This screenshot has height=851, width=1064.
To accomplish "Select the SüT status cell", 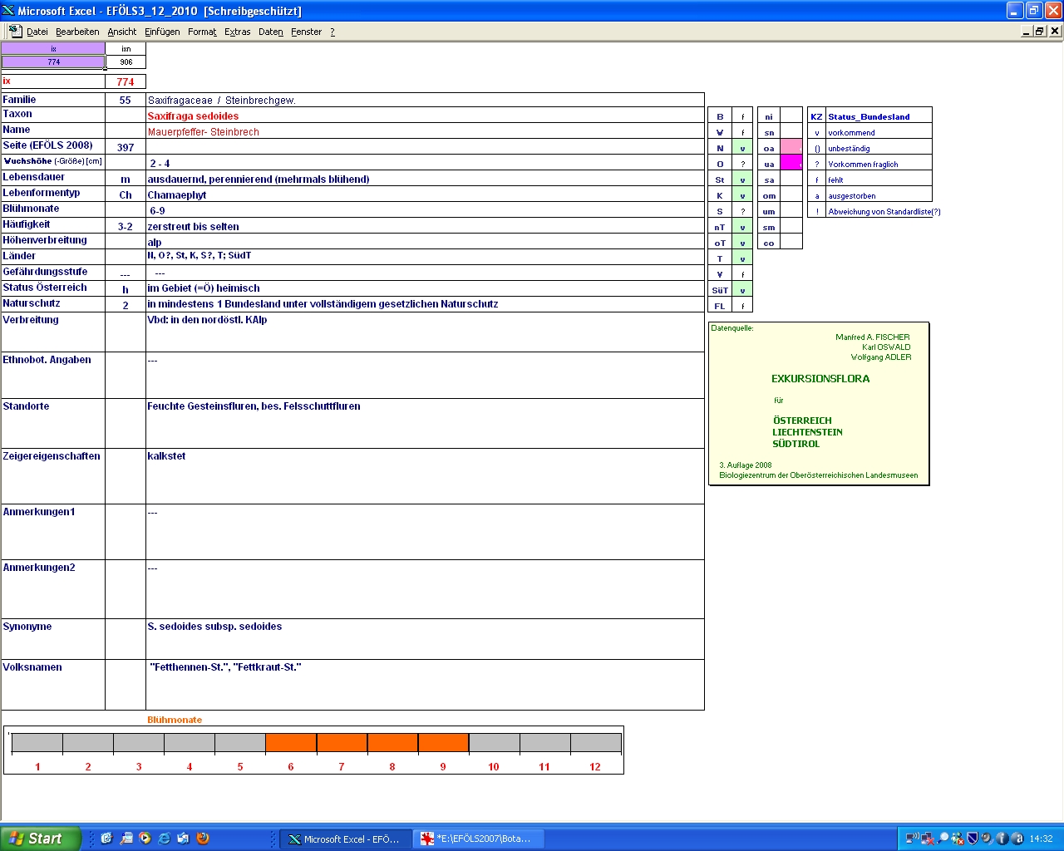I will click(x=742, y=290).
